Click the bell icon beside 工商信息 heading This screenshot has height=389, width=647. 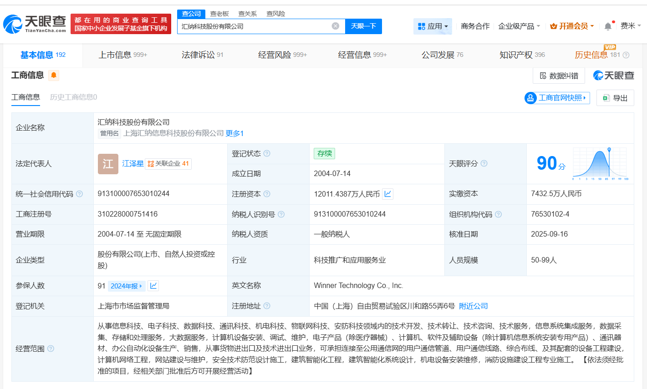pyautogui.click(x=53, y=76)
